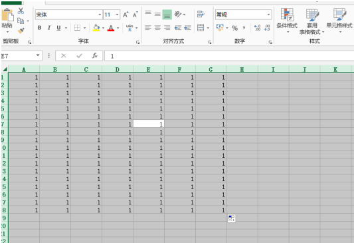Image resolution: width=354 pixels, height=243 pixels.
Task: Open the 对齐方式 alignment dialog launcher
Action: [209, 43]
